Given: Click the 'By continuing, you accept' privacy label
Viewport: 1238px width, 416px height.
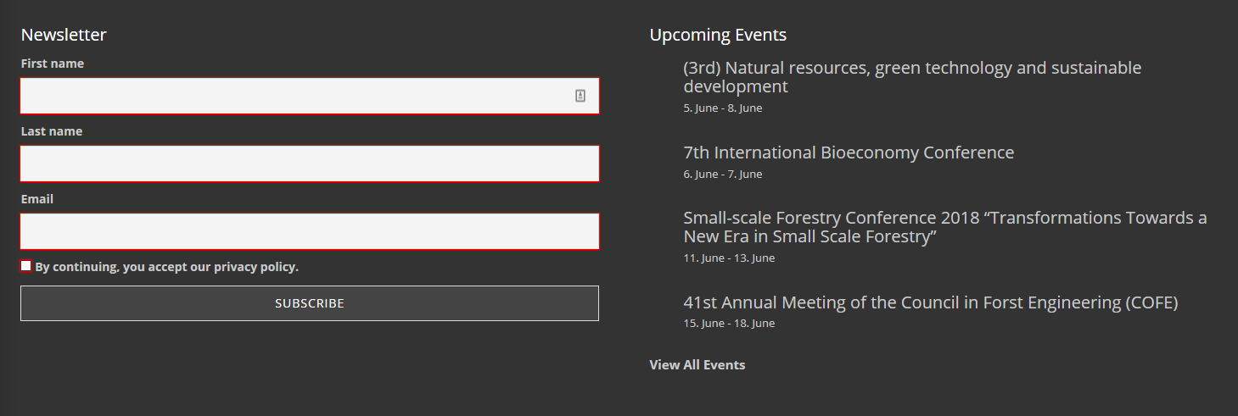Looking at the screenshot, I should [x=167, y=267].
